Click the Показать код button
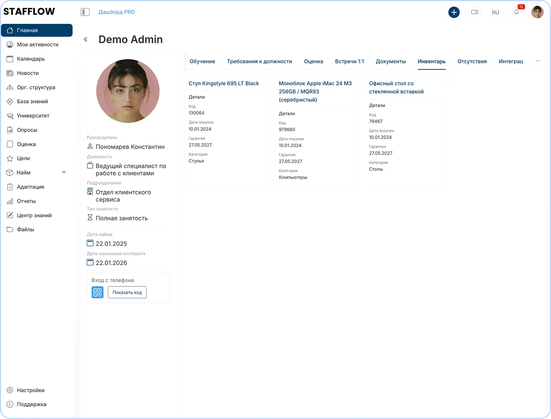 point(127,292)
